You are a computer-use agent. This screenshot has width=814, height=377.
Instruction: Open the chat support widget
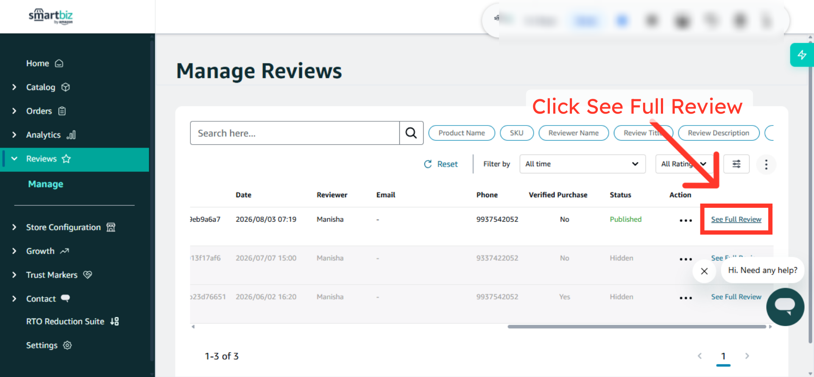pyautogui.click(x=785, y=307)
